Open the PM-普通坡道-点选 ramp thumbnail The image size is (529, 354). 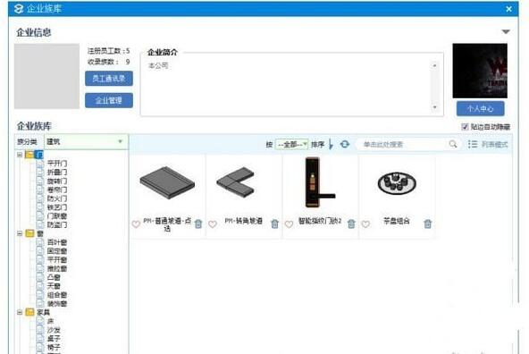pos(167,183)
